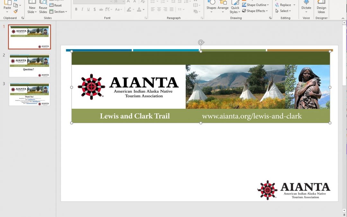Viewport: 347px width, 217px height.
Task: Open the Shape Effects dropdown
Action: click(x=255, y=11)
